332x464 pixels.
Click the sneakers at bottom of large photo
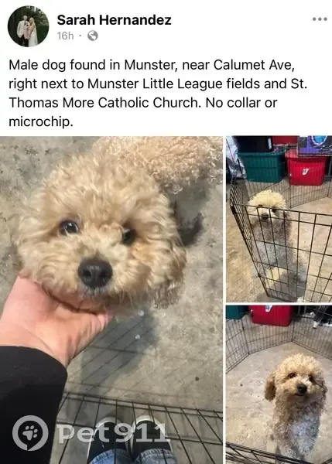coord(130,435)
